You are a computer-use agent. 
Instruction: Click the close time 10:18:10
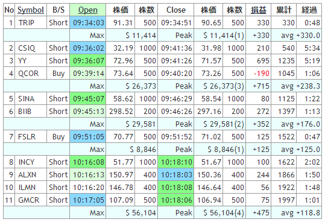tap(176, 162)
